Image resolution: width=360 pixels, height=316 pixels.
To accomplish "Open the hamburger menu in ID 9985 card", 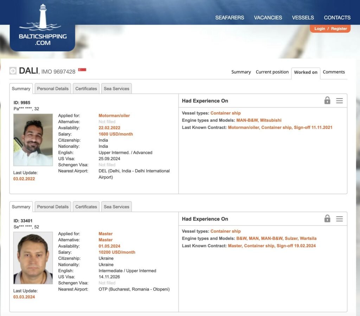I will (339, 101).
